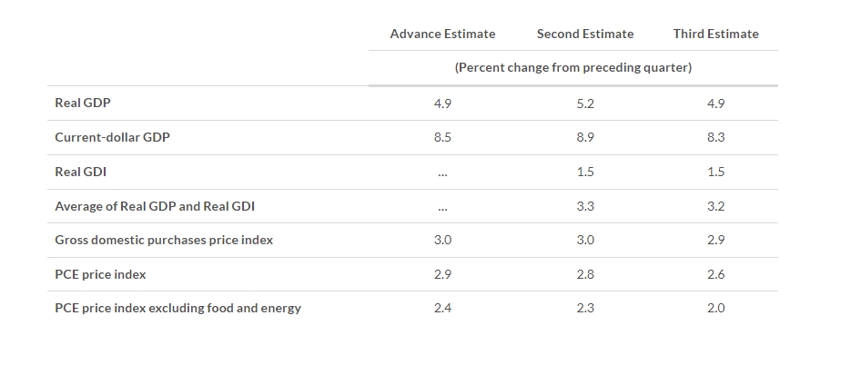Select Gross domestic purchases price index label
Screen dimensions: 851x365
point(164,240)
